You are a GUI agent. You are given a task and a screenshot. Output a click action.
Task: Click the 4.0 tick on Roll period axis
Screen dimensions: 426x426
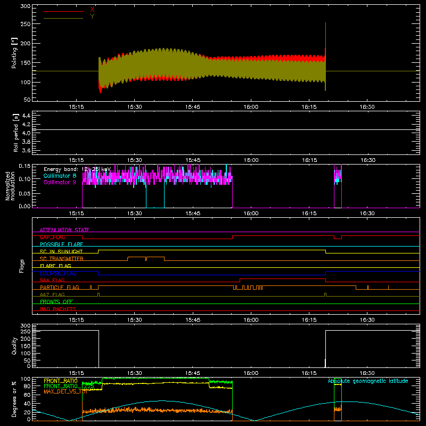pos(26,133)
